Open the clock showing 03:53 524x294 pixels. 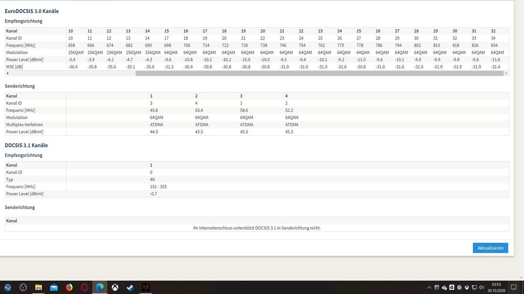[496, 285]
